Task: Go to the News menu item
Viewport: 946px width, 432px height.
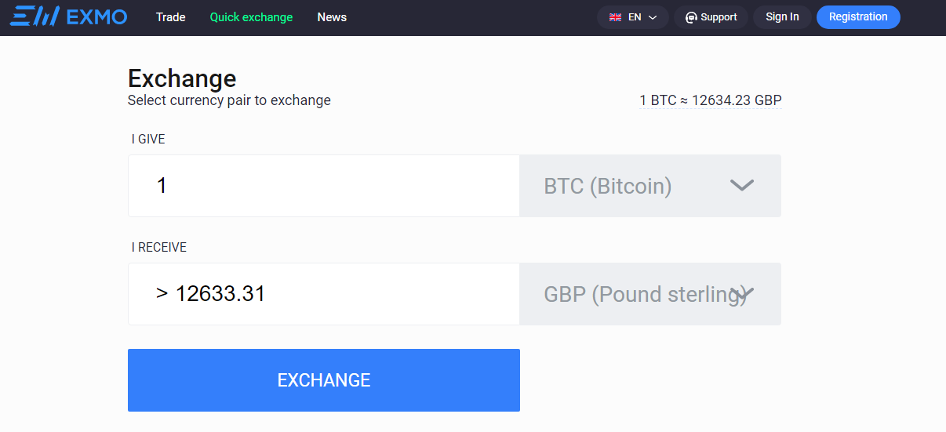Action: (x=332, y=17)
